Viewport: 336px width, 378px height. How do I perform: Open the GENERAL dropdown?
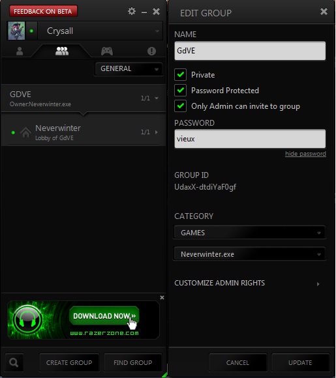click(x=129, y=68)
